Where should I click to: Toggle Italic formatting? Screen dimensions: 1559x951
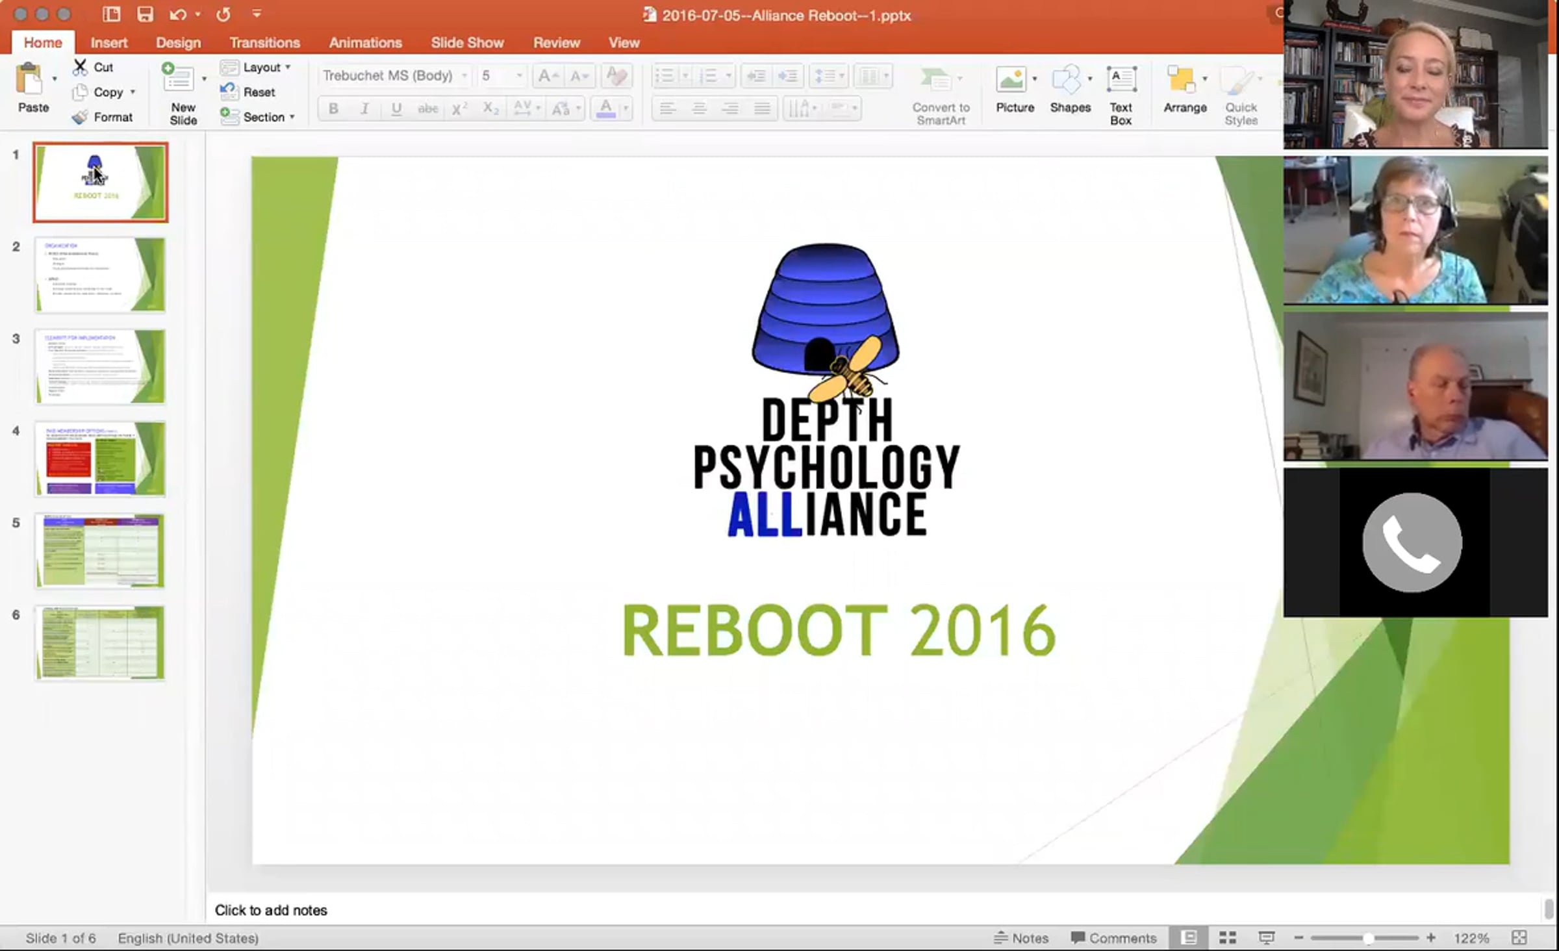[x=364, y=108]
